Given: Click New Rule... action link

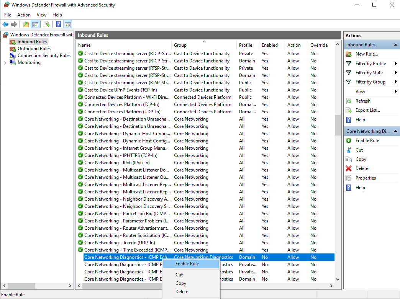Looking at the screenshot, I should click(367, 54).
